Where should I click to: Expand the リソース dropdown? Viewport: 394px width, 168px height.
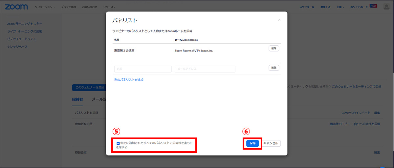pyautogui.click(x=109, y=7)
